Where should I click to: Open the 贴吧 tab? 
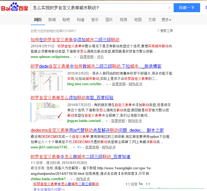(x=66, y=20)
